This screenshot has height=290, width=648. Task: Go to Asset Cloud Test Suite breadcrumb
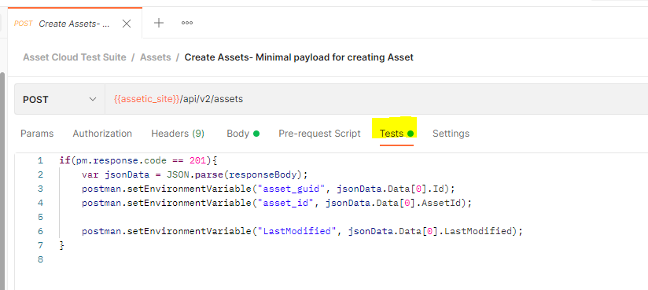(75, 57)
